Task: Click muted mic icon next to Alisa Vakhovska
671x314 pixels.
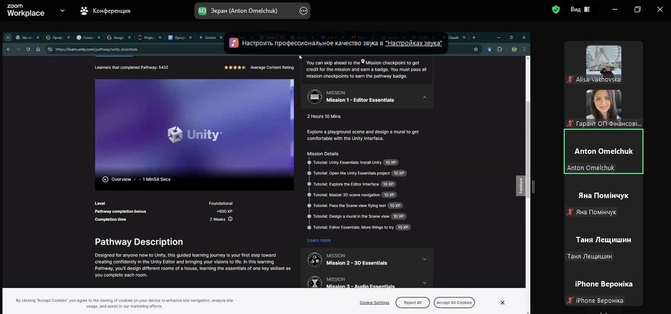Action: click(571, 79)
